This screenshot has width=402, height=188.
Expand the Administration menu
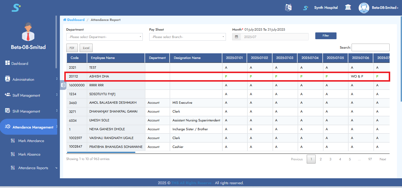pos(23,79)
